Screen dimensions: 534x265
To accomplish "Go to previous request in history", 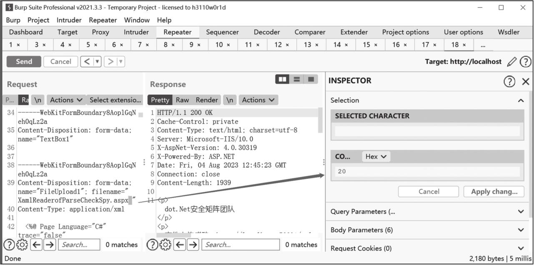I will [x=87, y=62].
